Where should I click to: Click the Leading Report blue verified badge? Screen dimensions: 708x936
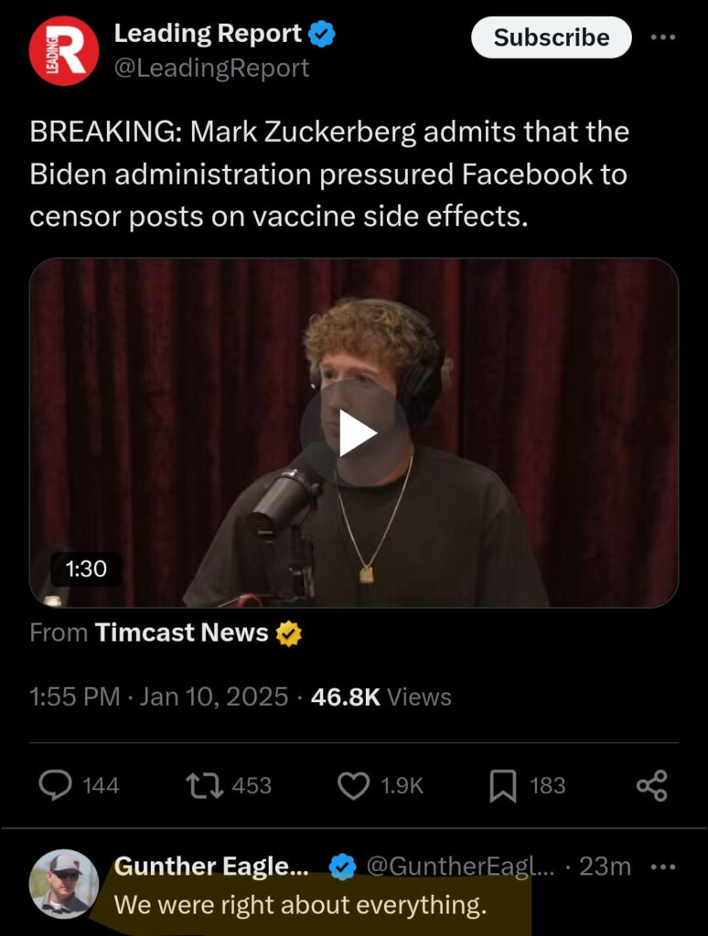322,35
